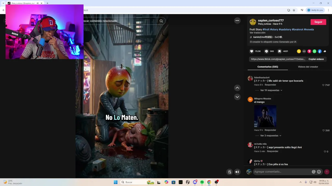Open Microsoft Store from the taskbar
The image size is (332, 186).
point(174,182)
